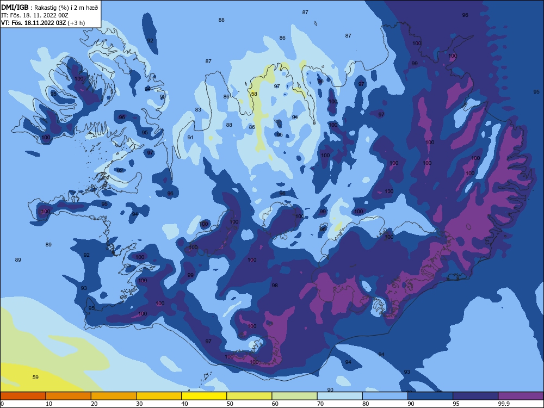Click the humidity value '83' on the map
Image resolution: width=544 pixels, height=408 pixels.
click(x=198, y=110)
